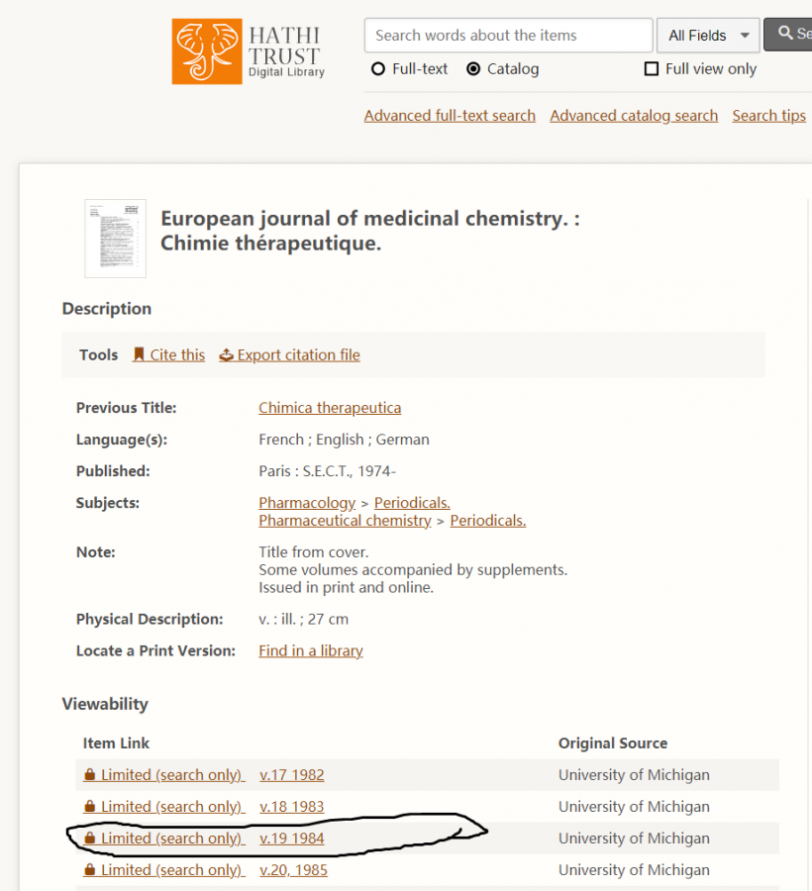This screenshot has width=812, height=891.
Task: Follow the Chimica therapeutica previous title link
Action: pyautogui.click(x=330, y=408)
